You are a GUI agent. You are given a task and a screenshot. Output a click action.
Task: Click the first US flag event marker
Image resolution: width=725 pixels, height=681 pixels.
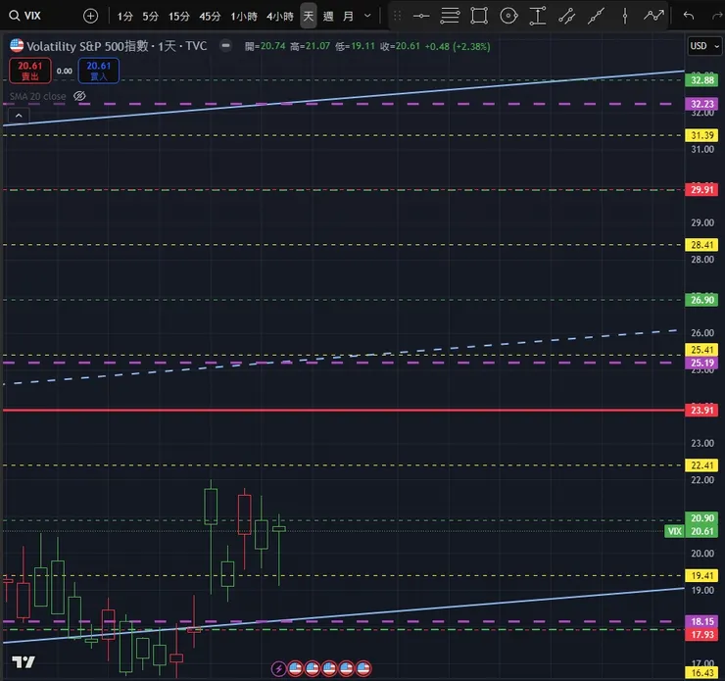point(296,668)
